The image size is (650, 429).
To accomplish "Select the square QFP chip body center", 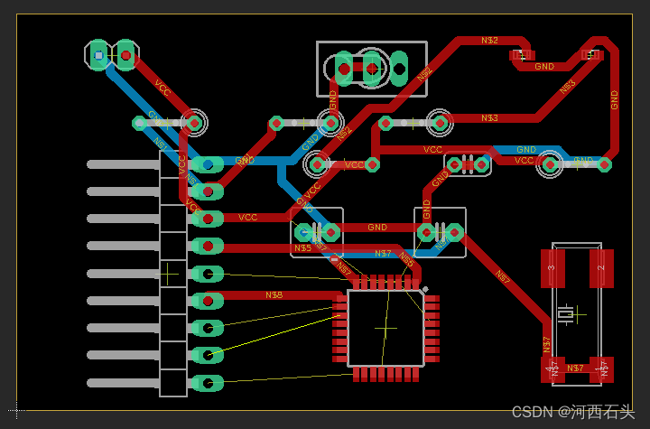I will (x=385, y=327).
